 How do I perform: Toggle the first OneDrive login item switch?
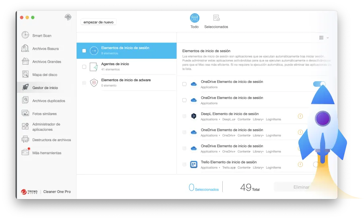319,84
